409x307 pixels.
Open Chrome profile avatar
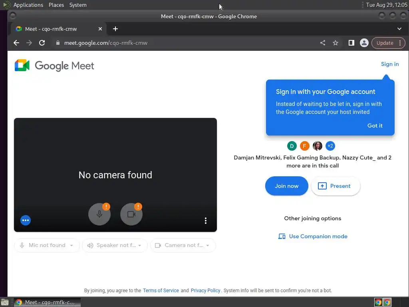[364, 43]
